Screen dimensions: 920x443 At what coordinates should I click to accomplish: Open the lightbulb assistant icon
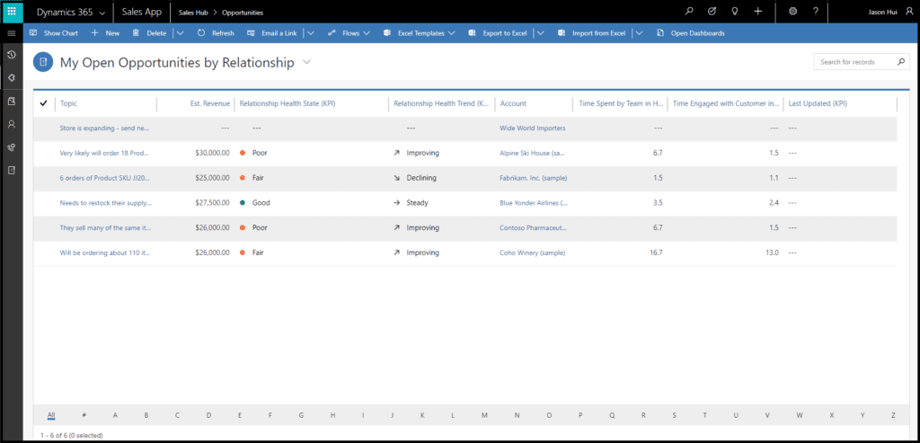point(735,12)
